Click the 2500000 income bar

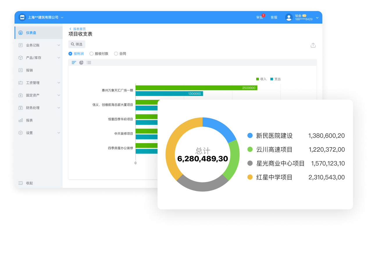click(x=196, y=88)
